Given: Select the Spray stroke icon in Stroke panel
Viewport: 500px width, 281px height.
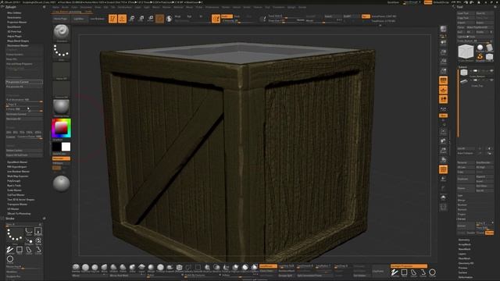Looking at the screenshot, I should pyautogui.click(x=38, y=241).
